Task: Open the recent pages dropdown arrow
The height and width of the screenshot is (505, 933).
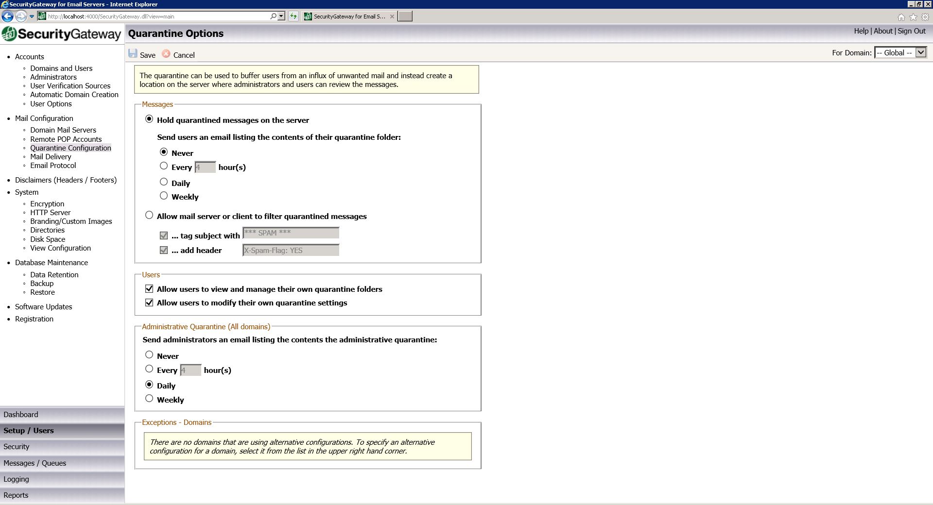Action: tap(32, 17)
